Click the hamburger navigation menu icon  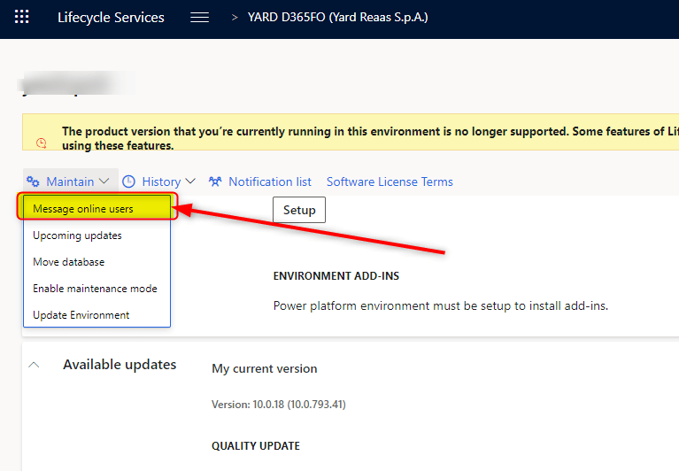(x=200, y=17)
